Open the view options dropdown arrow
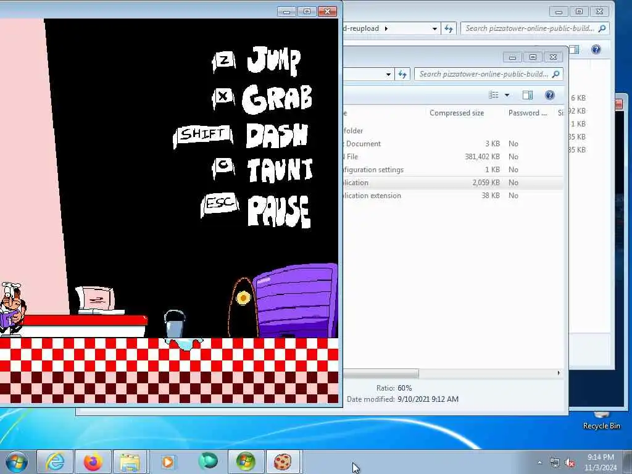632x474 pixels. click(x=507, y=95)
